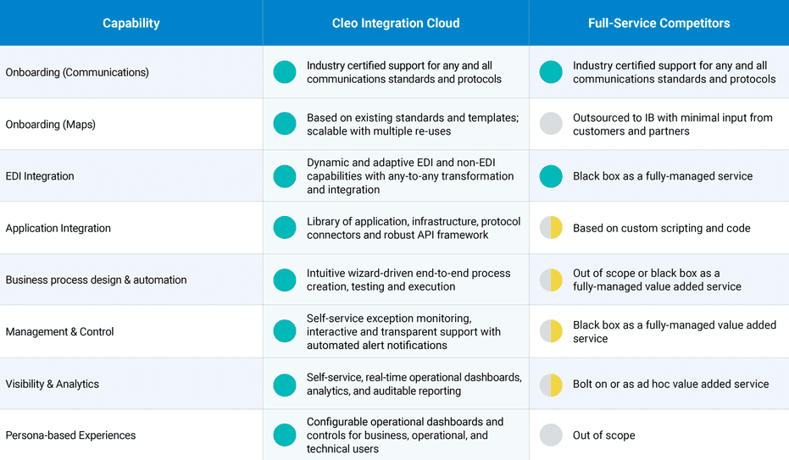Click the teal circle beside "Black box as a fully-managed service"

[551, 176]
